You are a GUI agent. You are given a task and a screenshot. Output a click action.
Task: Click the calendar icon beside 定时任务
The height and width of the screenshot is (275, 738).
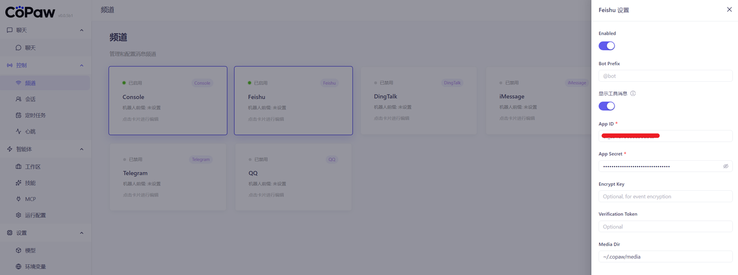[x=18, y=115]
